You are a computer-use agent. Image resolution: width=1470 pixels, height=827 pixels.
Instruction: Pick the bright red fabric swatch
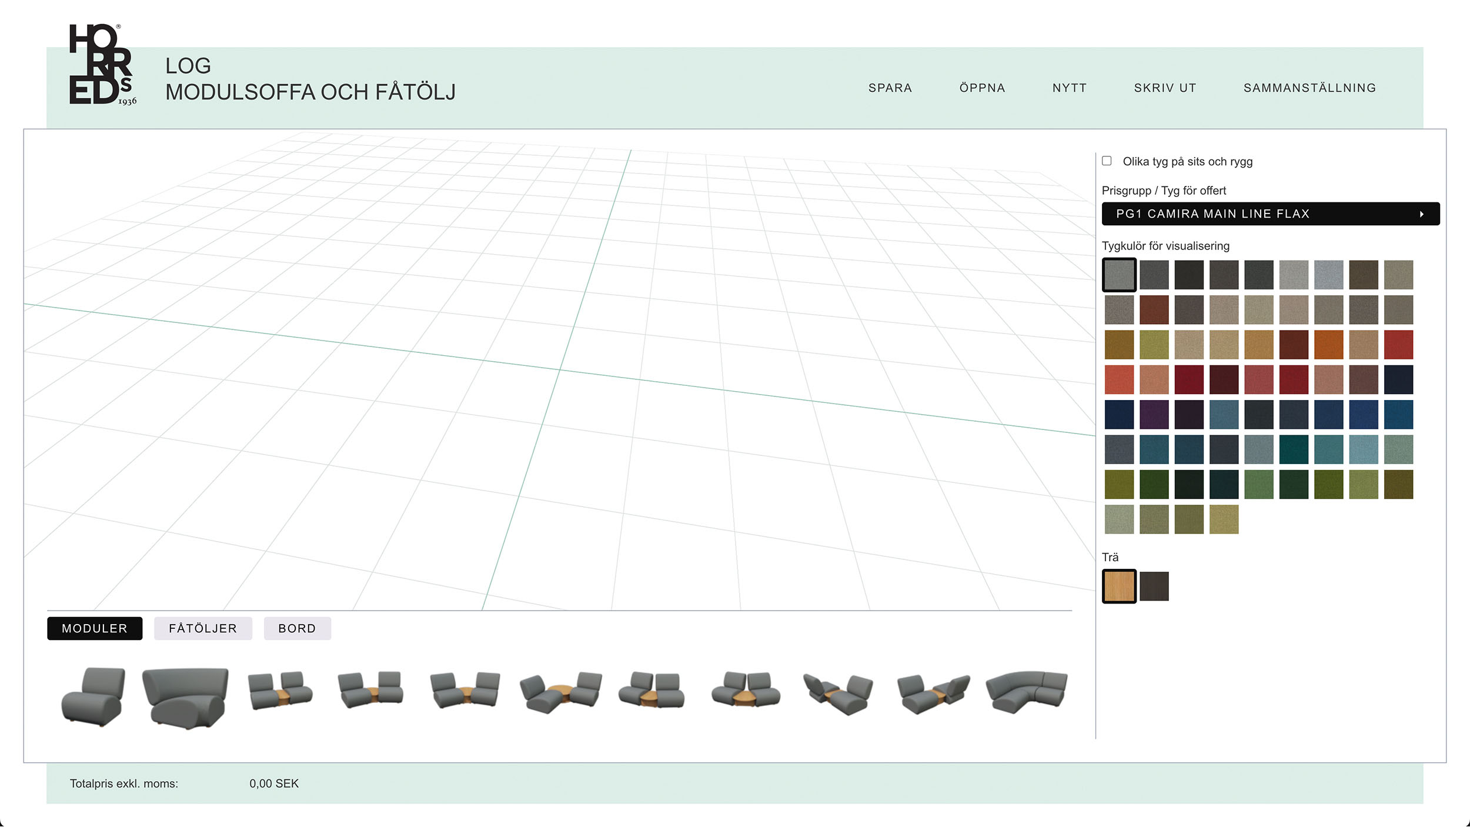point(1398,345)
